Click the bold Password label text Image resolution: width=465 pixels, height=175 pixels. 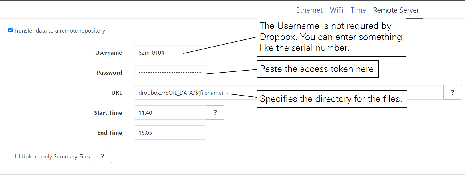point(109,73)
